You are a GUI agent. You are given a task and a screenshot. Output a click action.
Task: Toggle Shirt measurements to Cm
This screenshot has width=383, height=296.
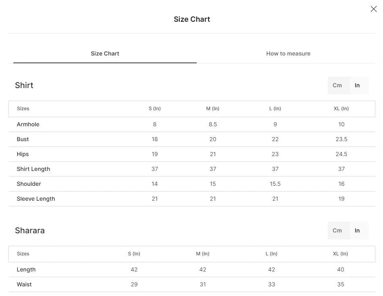coord(337,85)
